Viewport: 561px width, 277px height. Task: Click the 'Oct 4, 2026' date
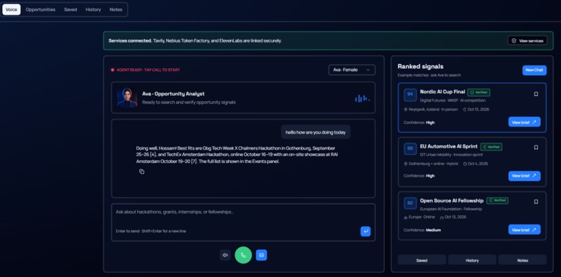(477, 164)
